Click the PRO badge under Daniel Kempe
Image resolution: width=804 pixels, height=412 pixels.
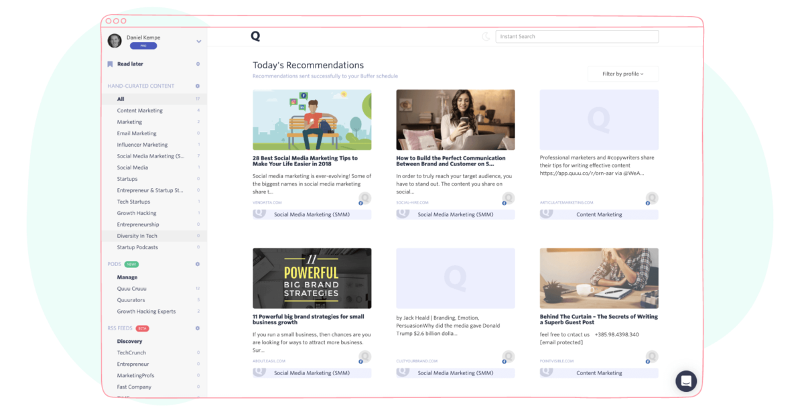point(142,46)
